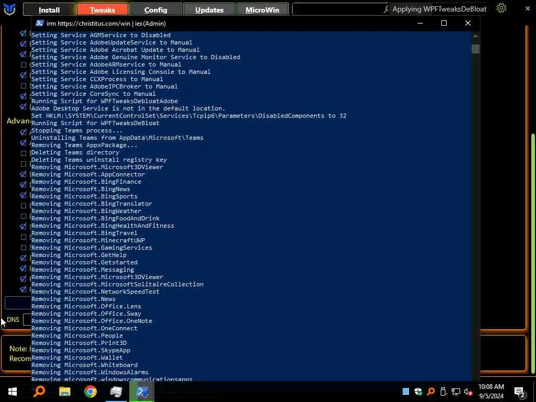
Task: Click the console scrollbar up arrow
Action: coord(475,36)
